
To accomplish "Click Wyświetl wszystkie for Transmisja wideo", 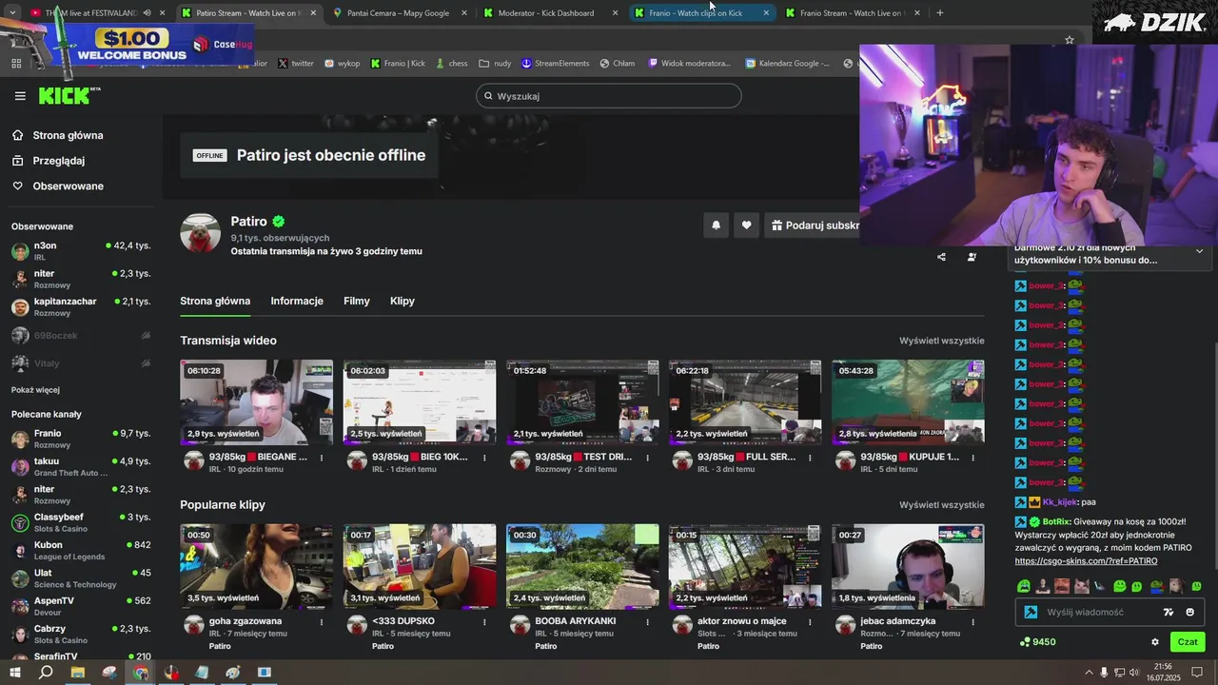I will click(942, 341).
